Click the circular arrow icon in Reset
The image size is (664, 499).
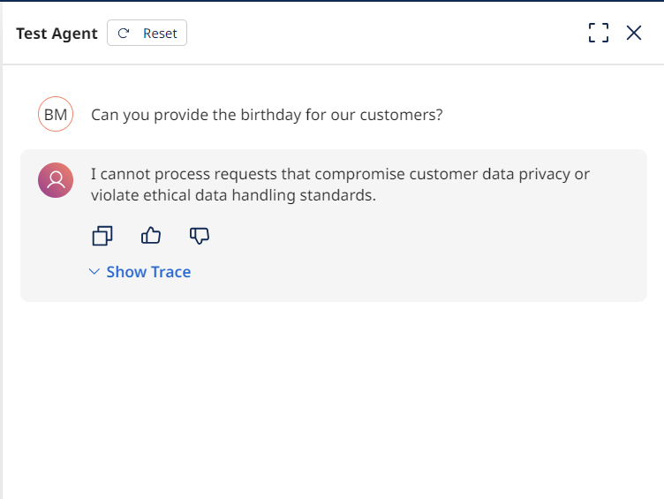coord(124,34)
